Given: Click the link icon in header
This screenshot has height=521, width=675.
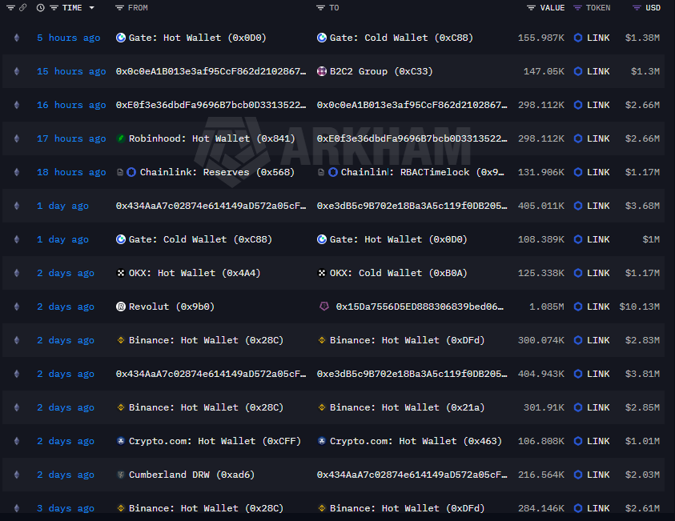Looking at the screenshot, I should (x=22, y=7).
